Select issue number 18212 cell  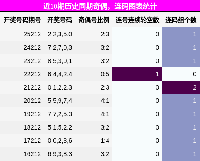tap(22, 127)
